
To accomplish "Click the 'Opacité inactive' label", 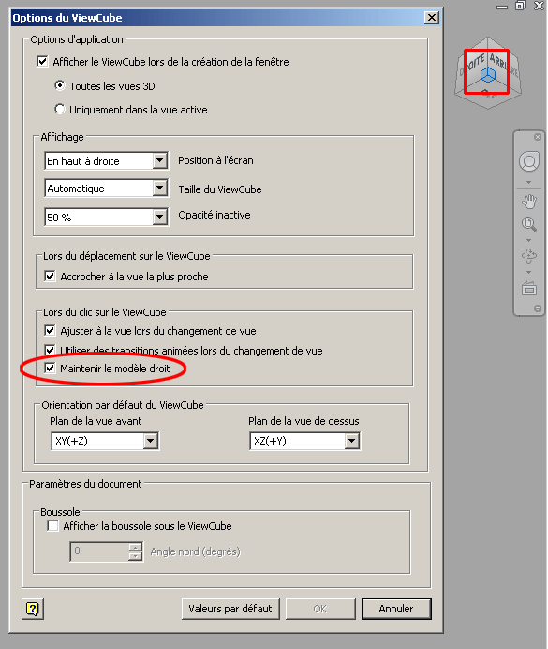I will (x=215, y=215).
